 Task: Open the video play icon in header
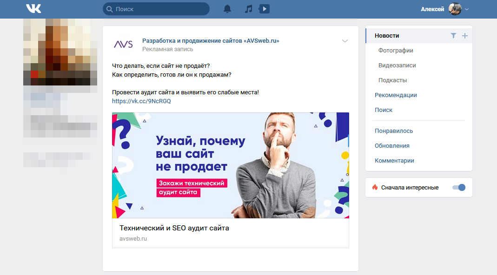[265, 9]
